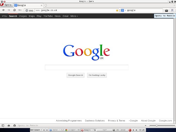Go to Images in the Google bar
This screenshot has width=176, height=132.
click(x=23, y=16)
